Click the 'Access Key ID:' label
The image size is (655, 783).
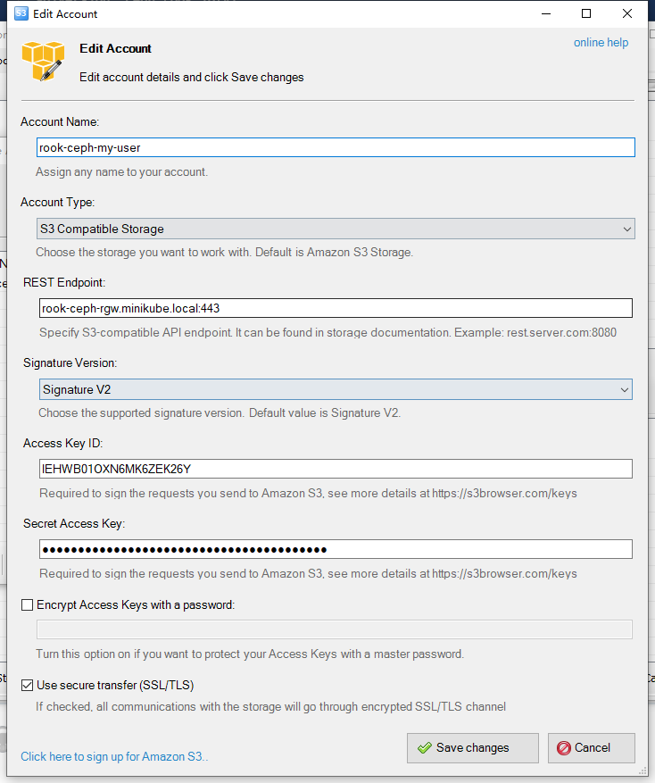coord(62,444)
